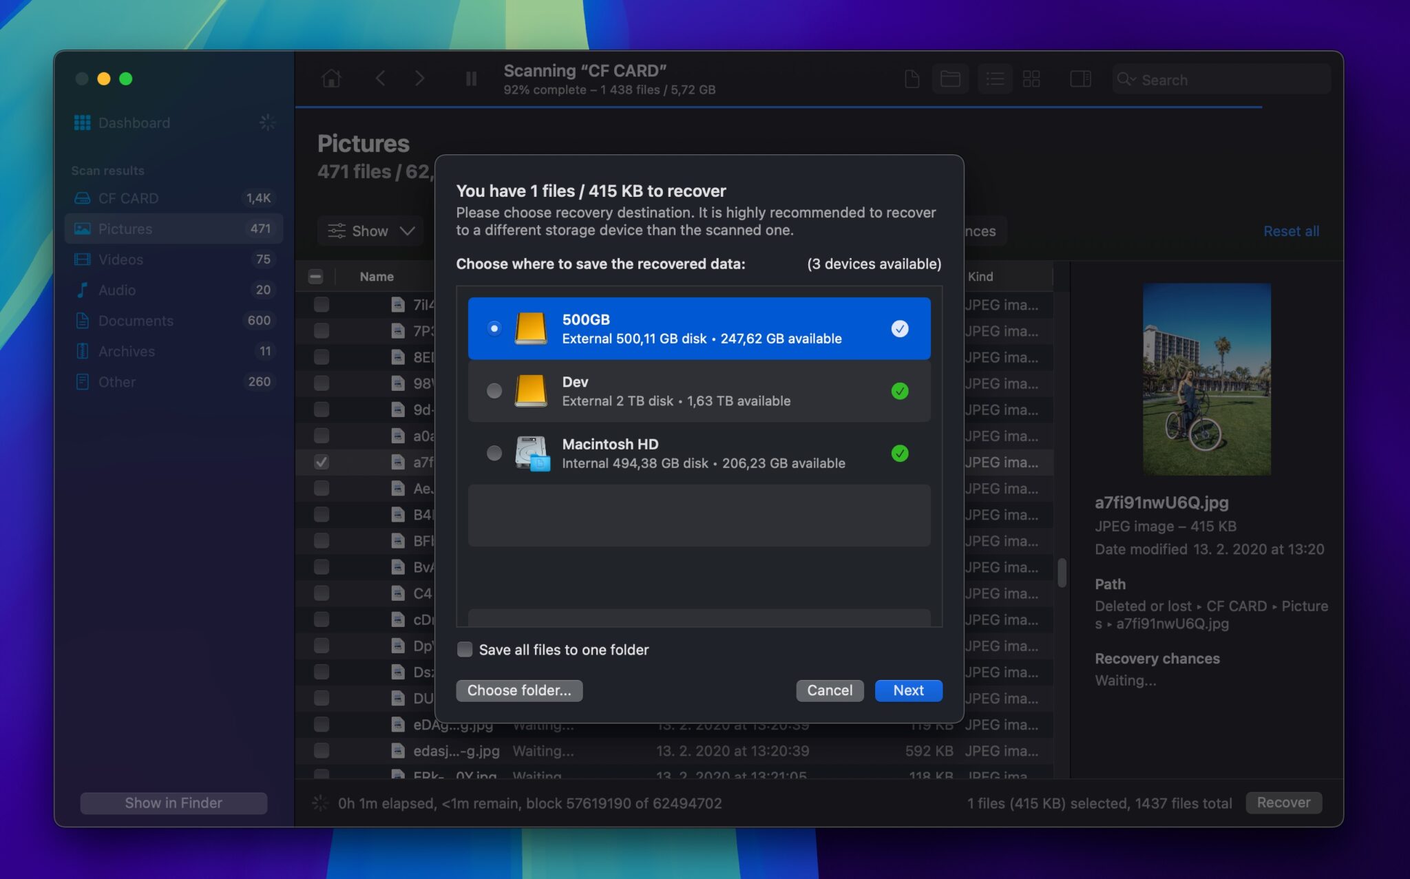Click the edasj...-g.jpg file icon
The height and width of the screenshot is (879, 1410).
pos(397,751)
